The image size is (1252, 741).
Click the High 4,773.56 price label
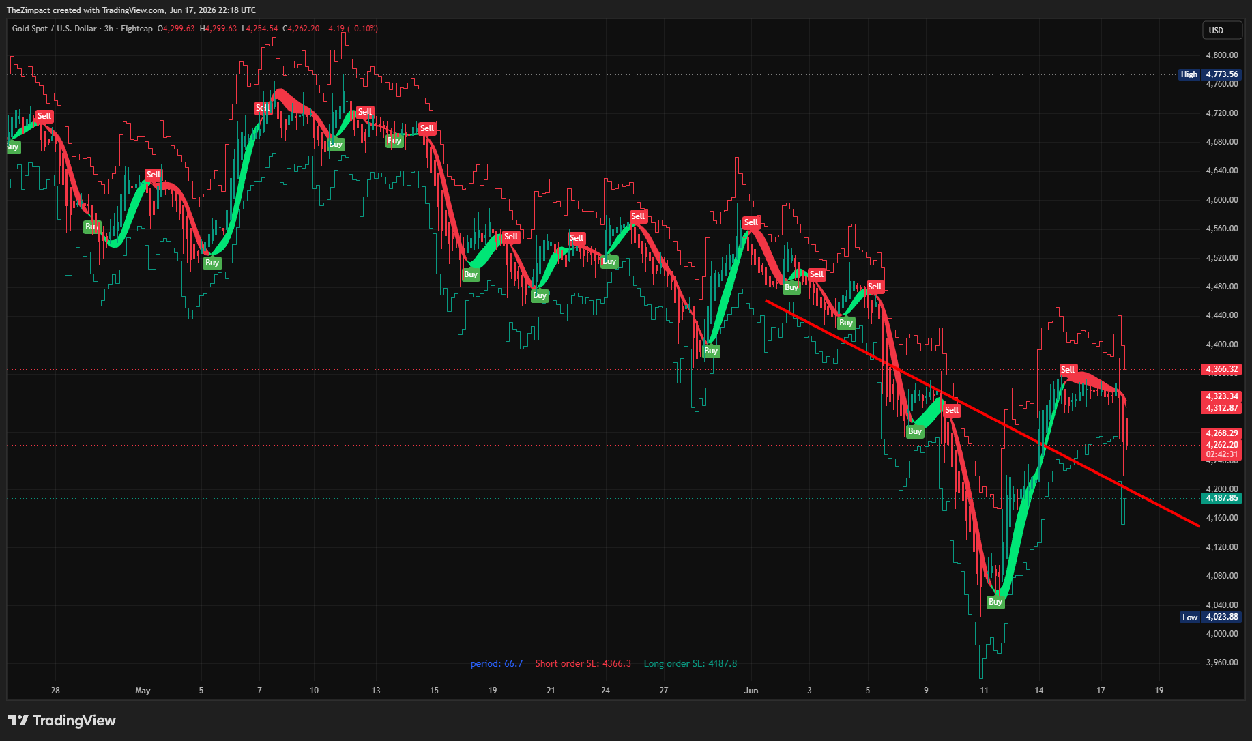click(x=1210, y=74)
